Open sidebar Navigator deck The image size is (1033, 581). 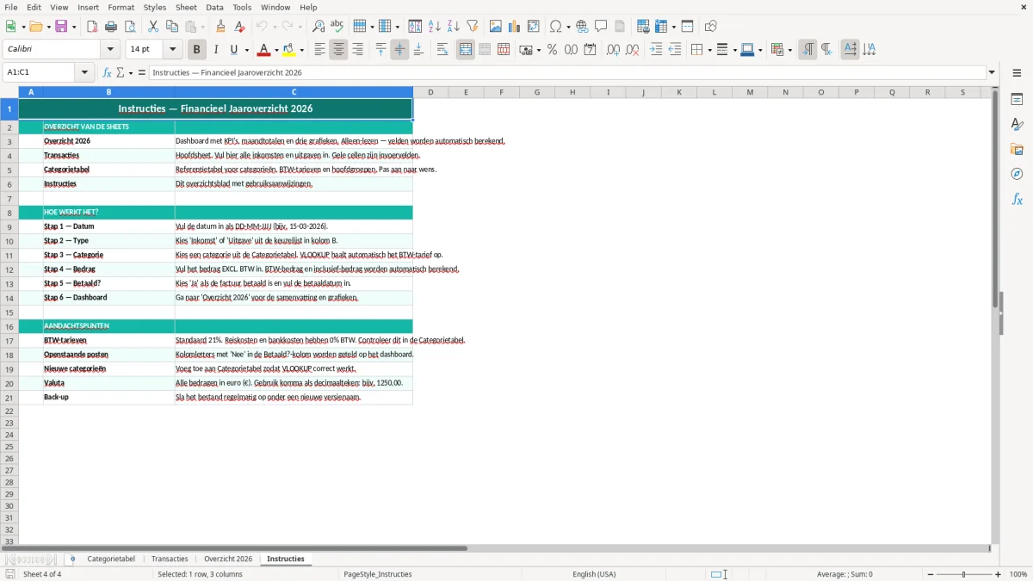(1017, 174)
